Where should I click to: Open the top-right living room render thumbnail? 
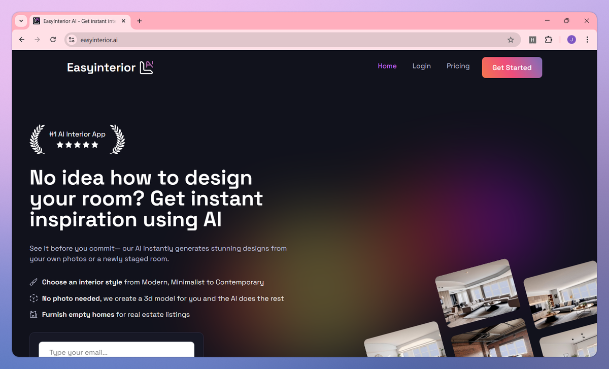[560, 295]
